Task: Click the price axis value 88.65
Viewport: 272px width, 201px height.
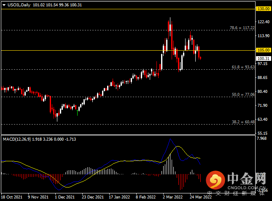Action: pos(262,77)
